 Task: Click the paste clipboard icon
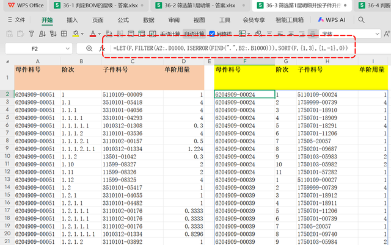pyautogui.click(x=10, y=34)
